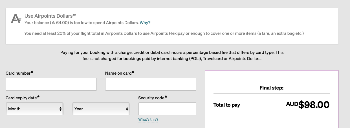Click the arrows on the Month selector
The height and width of the screenshot is (128, 350).
[x=60, y=109]
